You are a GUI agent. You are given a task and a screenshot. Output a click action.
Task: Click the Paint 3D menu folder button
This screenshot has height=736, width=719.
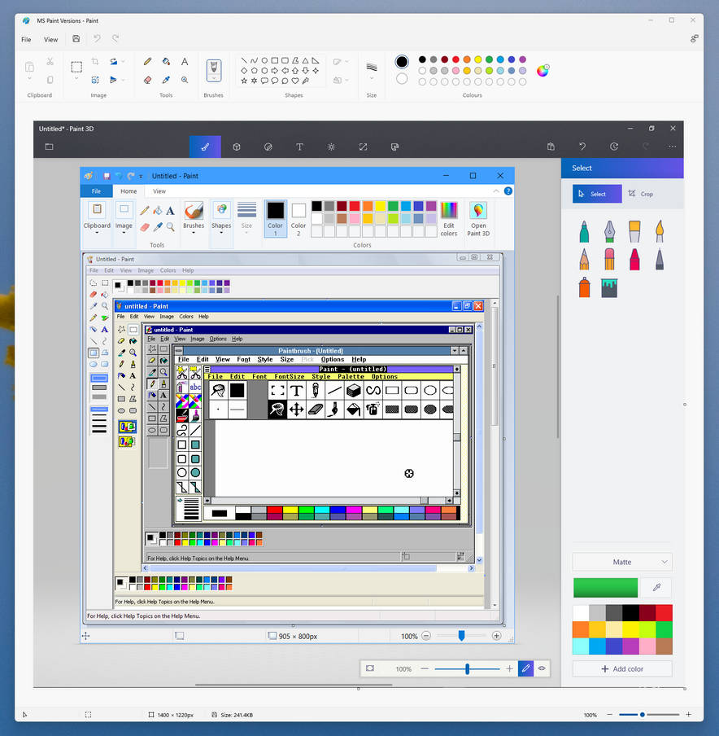click(x=49, y=147)
